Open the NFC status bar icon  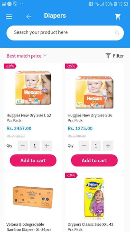tap(91, 4)
